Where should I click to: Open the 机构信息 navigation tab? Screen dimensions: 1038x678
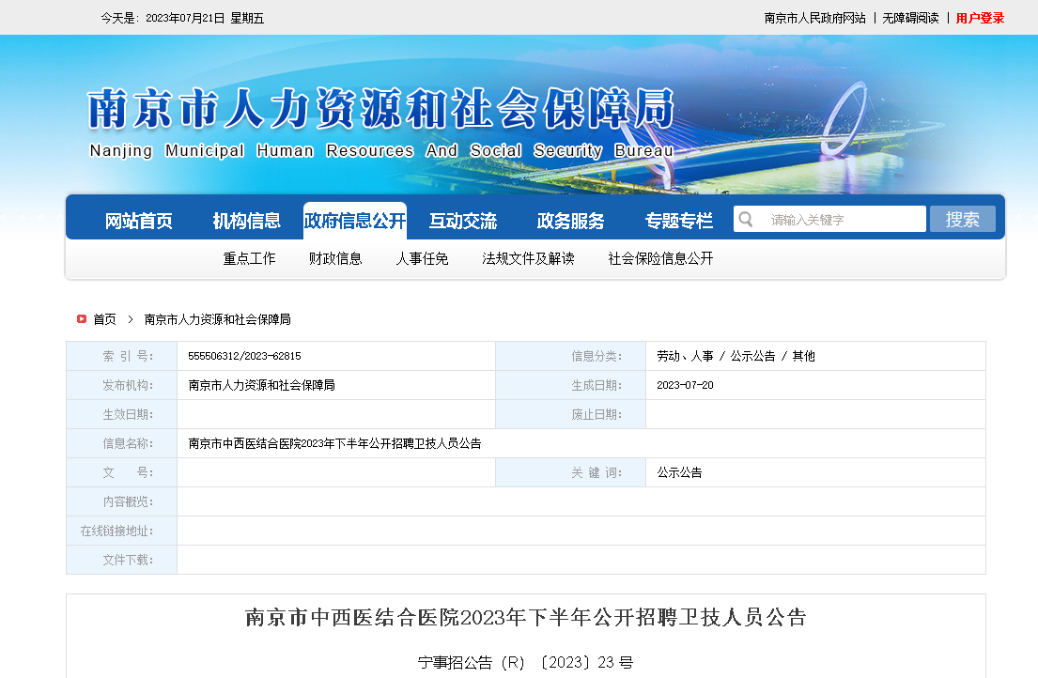[246, 222]
